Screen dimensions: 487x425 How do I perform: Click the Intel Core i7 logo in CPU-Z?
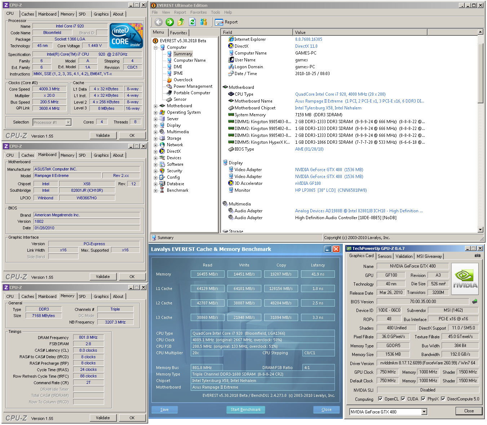click(x=126, y=36)
